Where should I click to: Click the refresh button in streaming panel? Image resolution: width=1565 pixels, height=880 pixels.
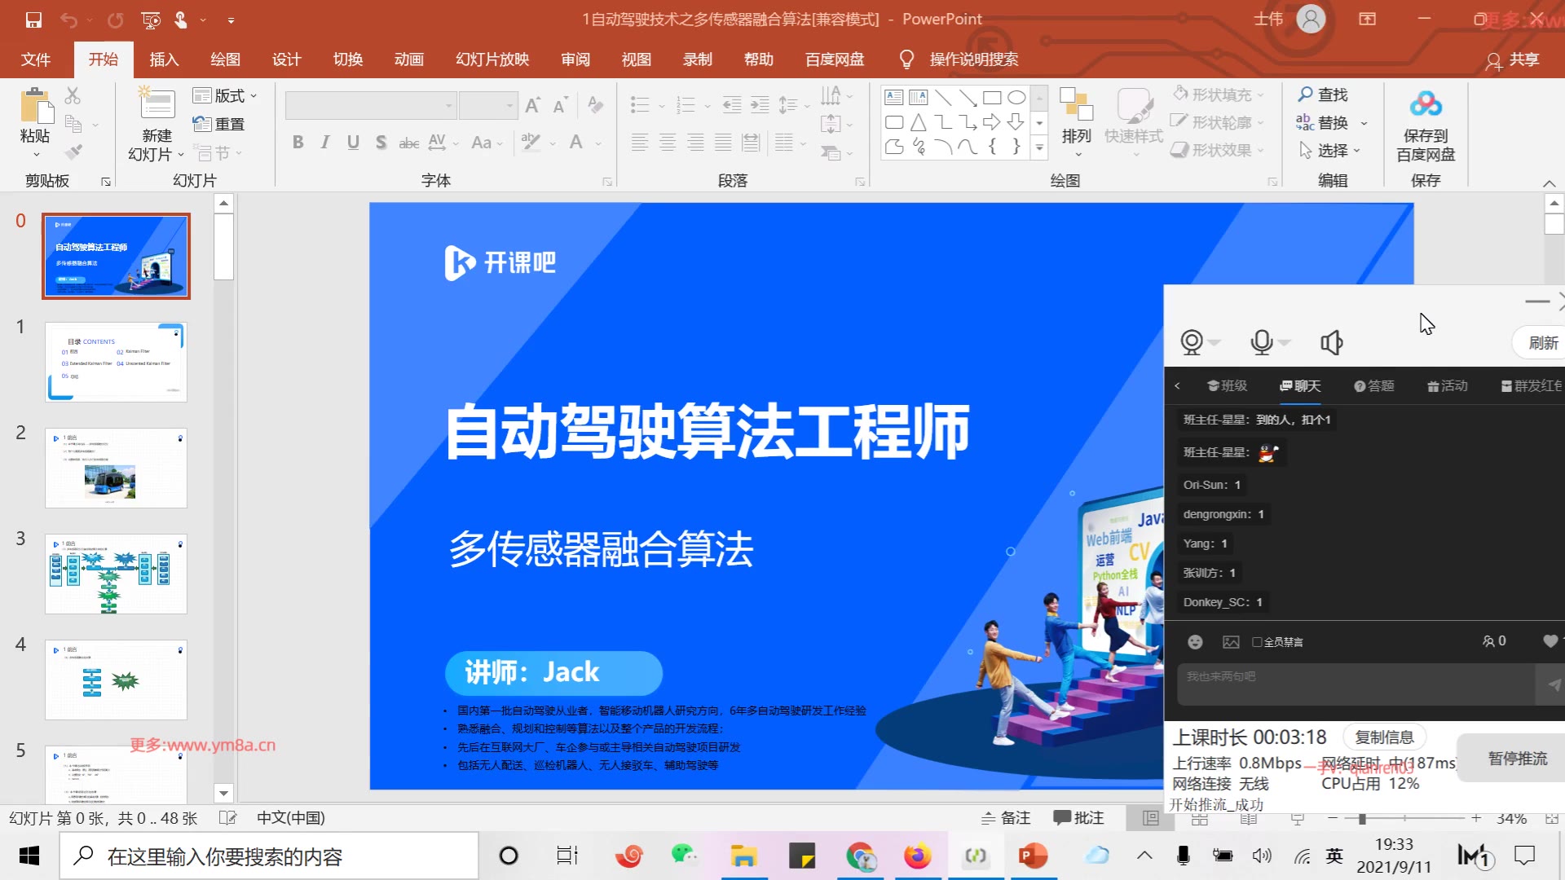[1542, 342]
